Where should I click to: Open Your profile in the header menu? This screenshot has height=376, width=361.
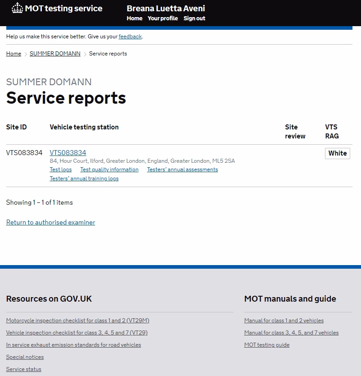(162, 18)
